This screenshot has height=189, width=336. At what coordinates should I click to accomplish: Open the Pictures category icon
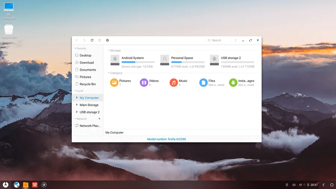(114, 83)
